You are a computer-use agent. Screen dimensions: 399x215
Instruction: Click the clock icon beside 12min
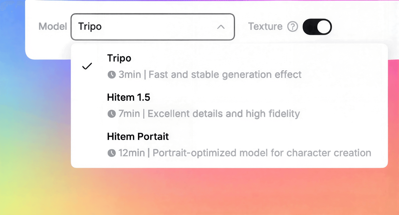click(x=112, y=153)
